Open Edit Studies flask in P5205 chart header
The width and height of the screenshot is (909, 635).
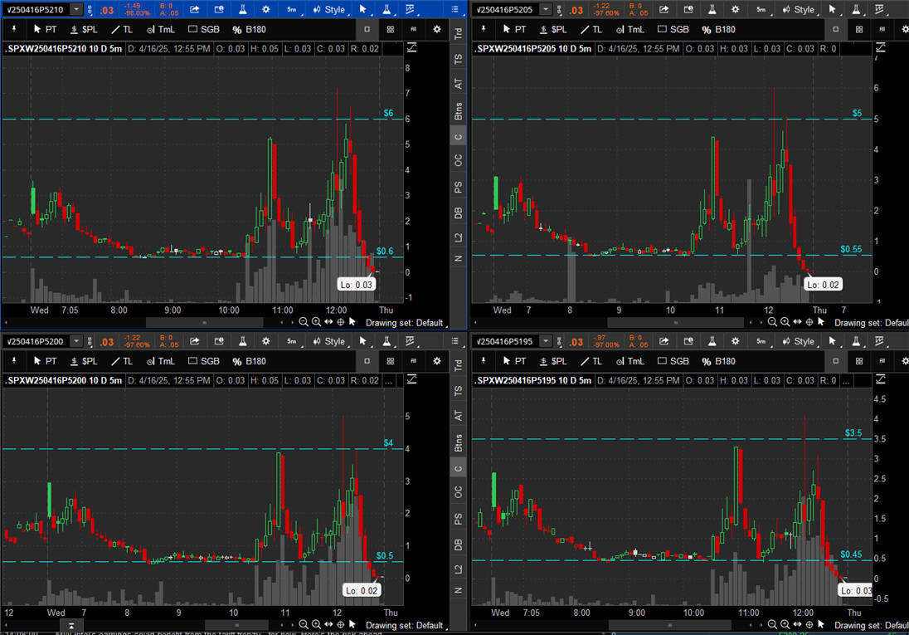712,10
